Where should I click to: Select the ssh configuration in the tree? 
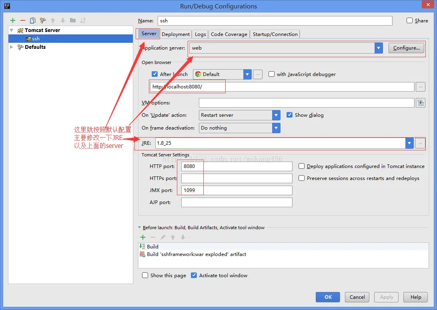tap(70, 38)
